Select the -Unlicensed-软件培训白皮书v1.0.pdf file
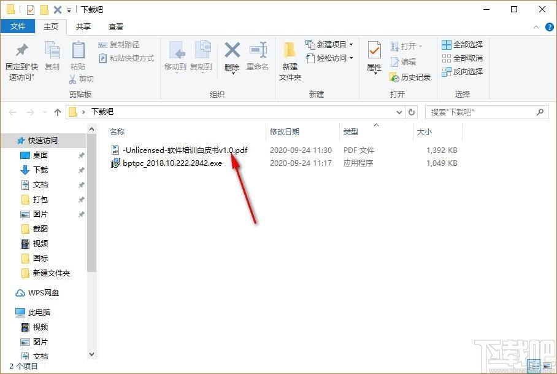The height and width of the screenshot is (374, 557). click(x=185, y=150)
